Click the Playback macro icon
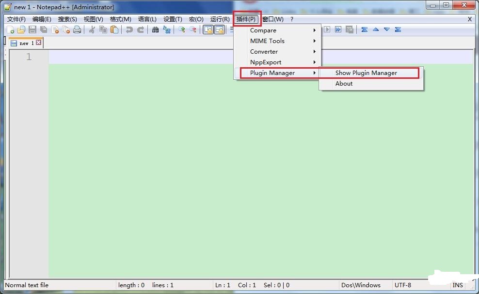479x294 pixels. 327,29
